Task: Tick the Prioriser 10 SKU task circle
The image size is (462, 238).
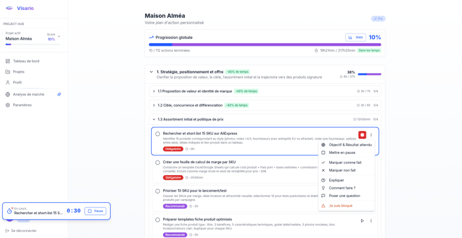Action: pyautogui.click(x=157, y=191)
